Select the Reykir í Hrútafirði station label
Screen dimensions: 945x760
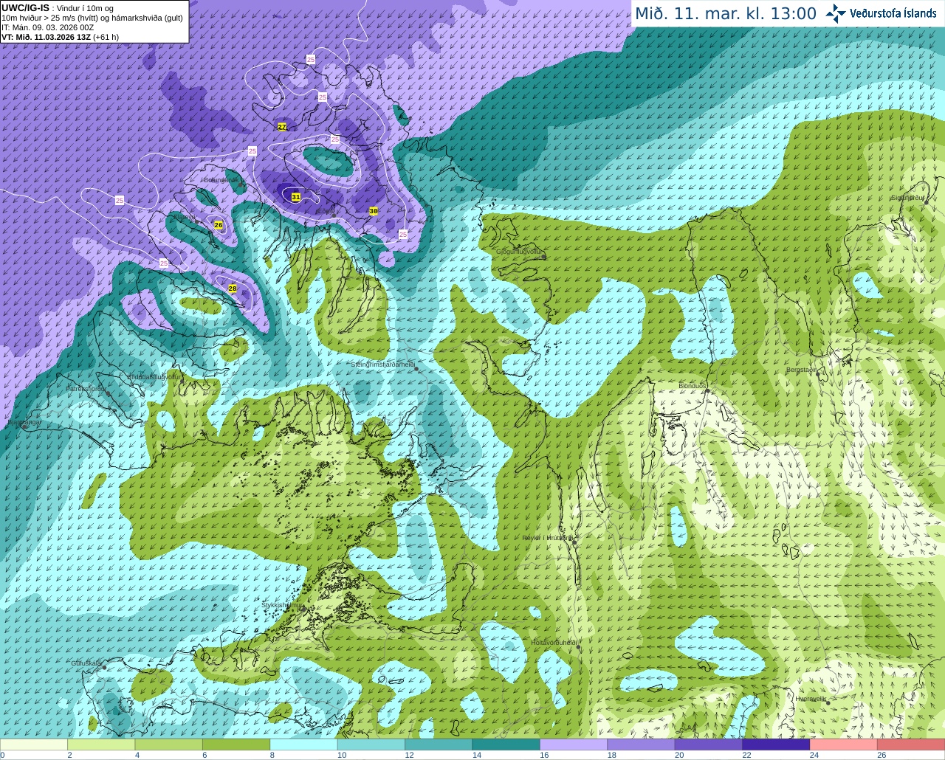(x=547, y=538)
